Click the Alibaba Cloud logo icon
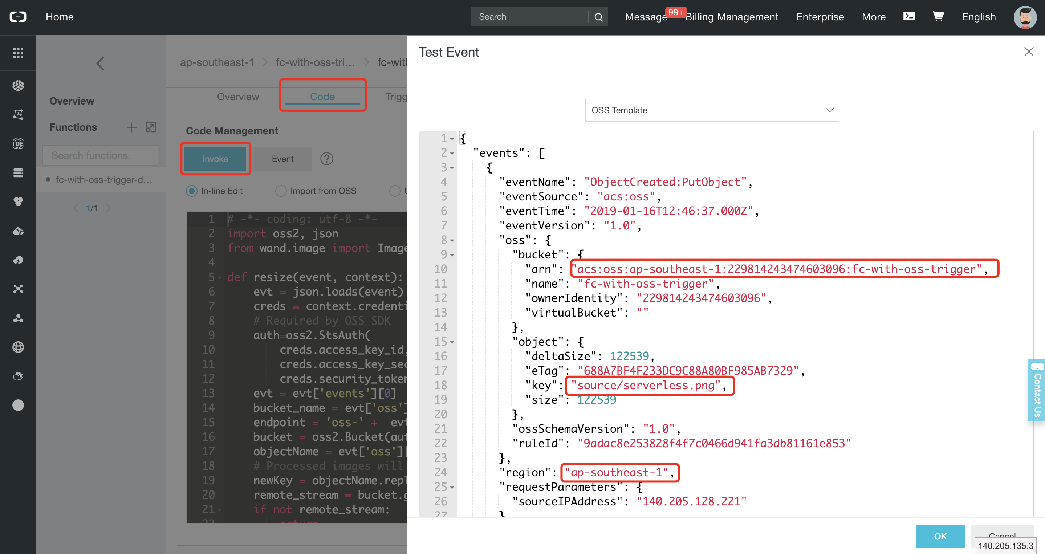The height and width of the screenshot is (554, 1045). [18, 17]
